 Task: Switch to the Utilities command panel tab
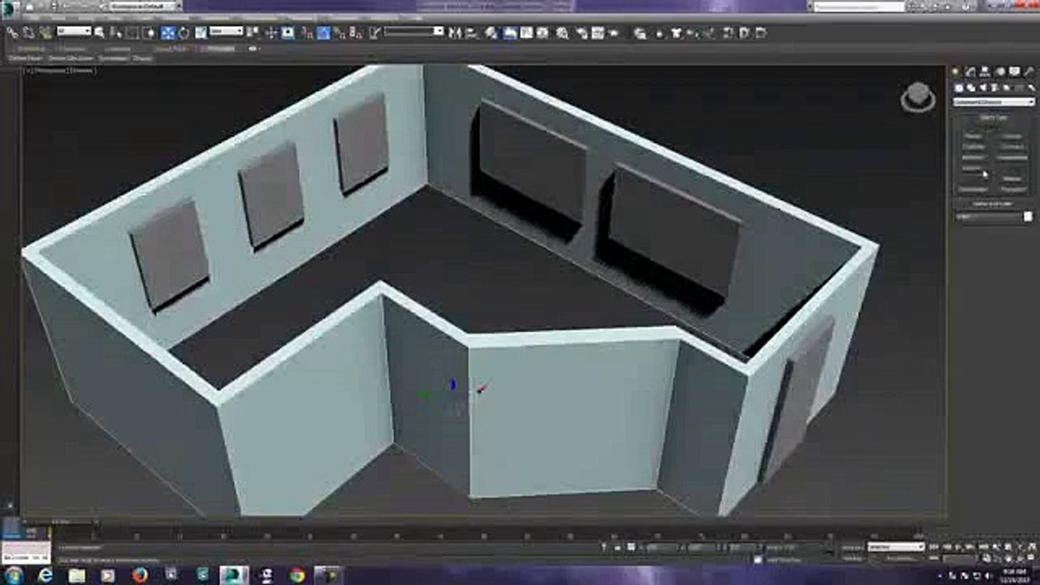(x=1029, y=72)
